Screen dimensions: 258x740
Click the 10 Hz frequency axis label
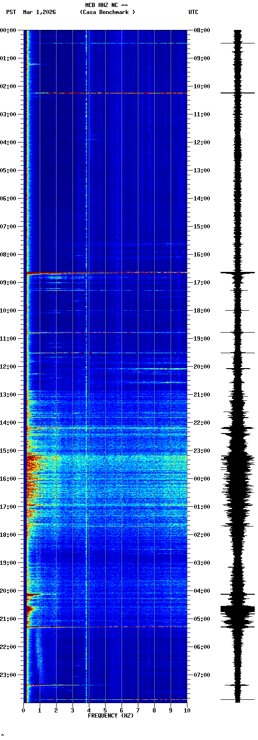pos(187,711)
